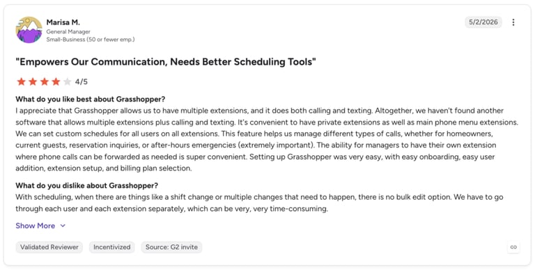Click the reviewer name Marisa M.
Screen dimensions: 535x270
63,22
